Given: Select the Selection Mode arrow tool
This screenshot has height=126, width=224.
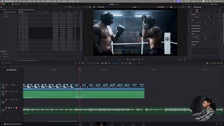Looking at the screenshot, I should (x=76, y=63).
